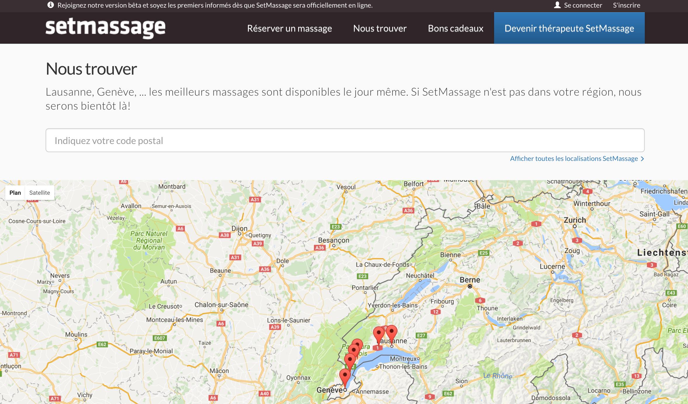Click the Fribourg label on the map
Image resolution: width=688 pixels, height=404 pixels.
pyautogui.click(x=442, y=301)
